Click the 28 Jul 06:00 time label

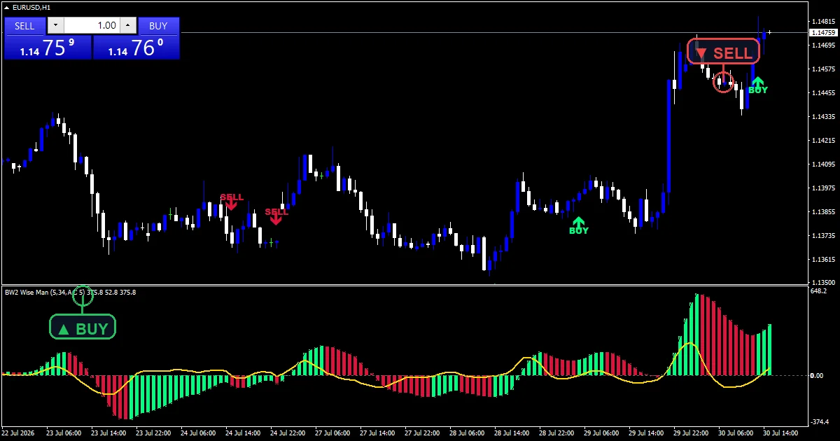point(468,433)
